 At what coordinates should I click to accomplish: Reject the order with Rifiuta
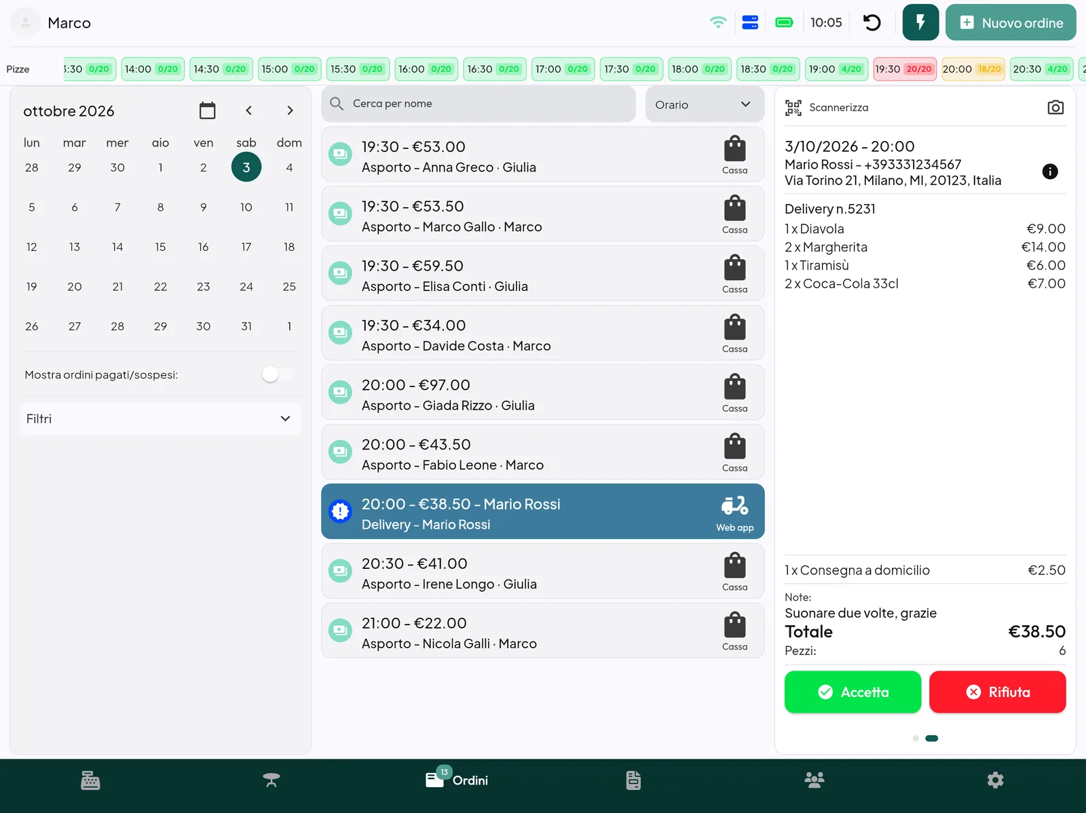tap(997, 692)
